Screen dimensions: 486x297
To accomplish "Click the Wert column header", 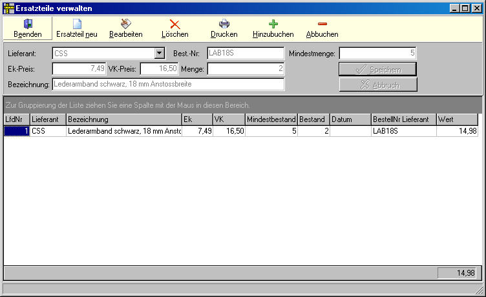I will click(x=456, y=119).
